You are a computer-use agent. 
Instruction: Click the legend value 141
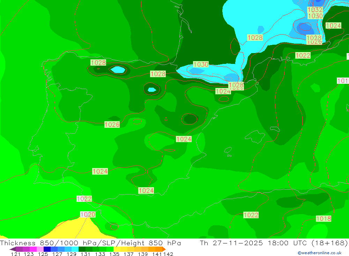click(157, 254)
